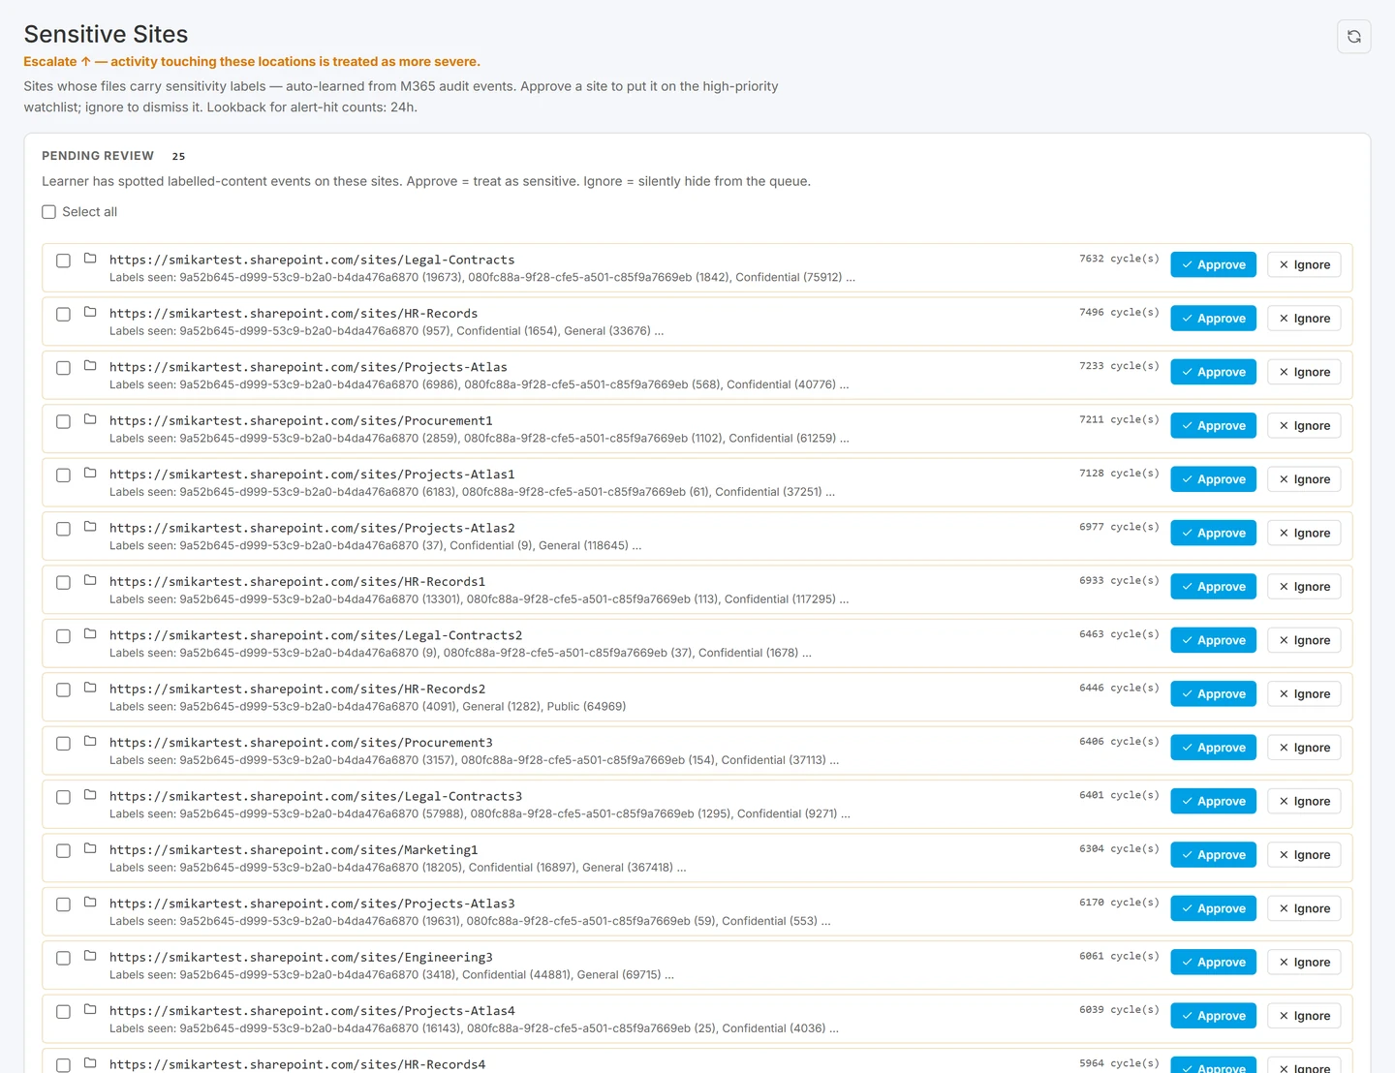Click folder icon beside Projects-Atlas site
1395x1073 pixels.
pos(90,366)
